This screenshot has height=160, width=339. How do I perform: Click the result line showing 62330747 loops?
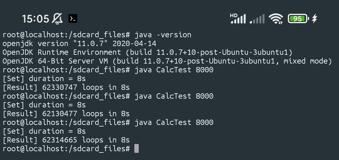pyautogui.click(x=66, y=87)
